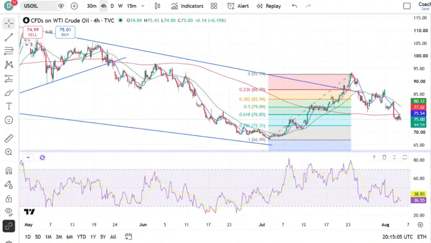This screenshot has height=243, width=431.
Task: Click the 74.99 SELL button
Action: coord(33,32)
